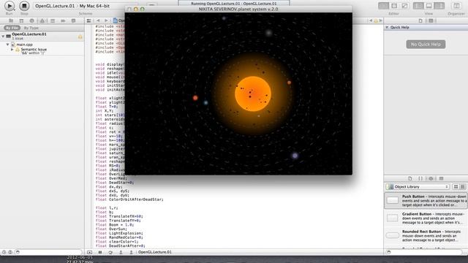Show the Breakpoint navigator icon
The width and height of the screenshot is (468, 263).
point(63,20)
